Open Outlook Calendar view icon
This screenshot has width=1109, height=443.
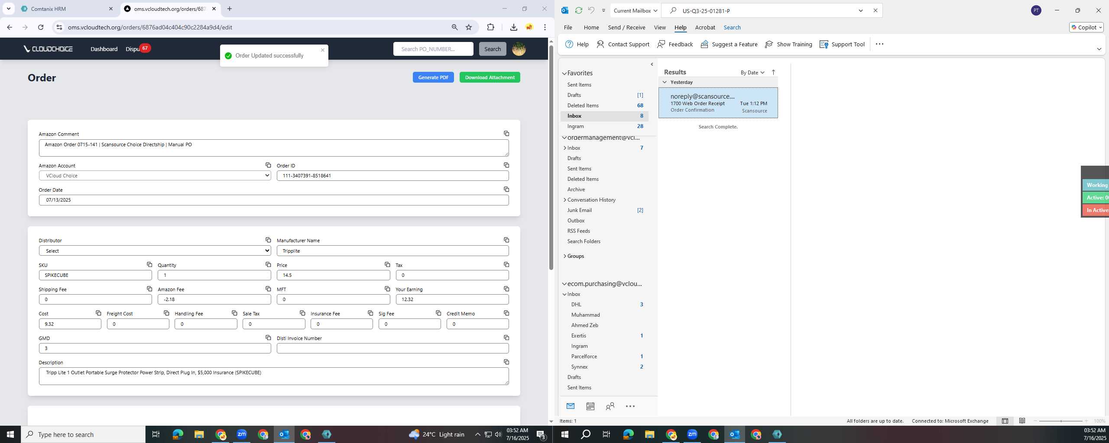pos(590,406)
